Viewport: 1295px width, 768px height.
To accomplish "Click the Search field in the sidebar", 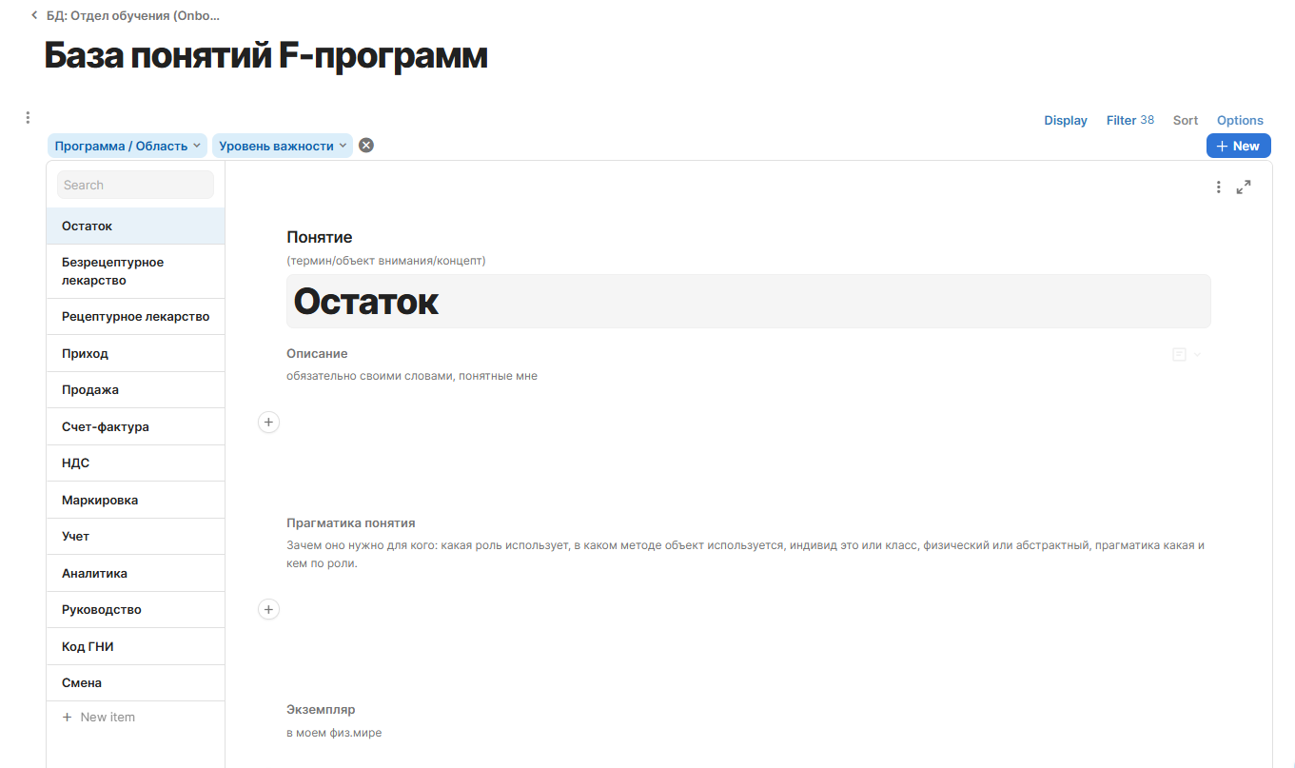I will (135, 185).
